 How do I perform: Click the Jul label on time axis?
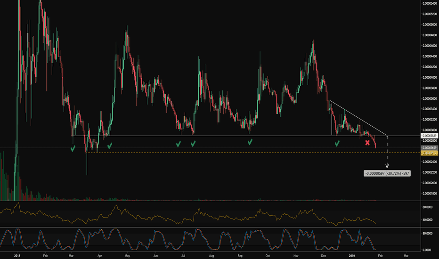click(183, 256)
